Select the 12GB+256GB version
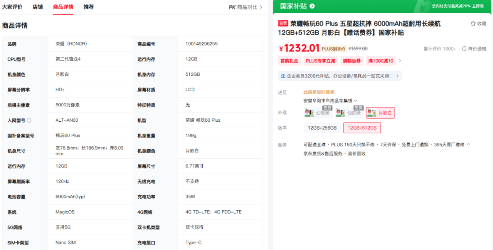Image resolution: width=493 pixels, height=250 pixels. click(322, 128)
